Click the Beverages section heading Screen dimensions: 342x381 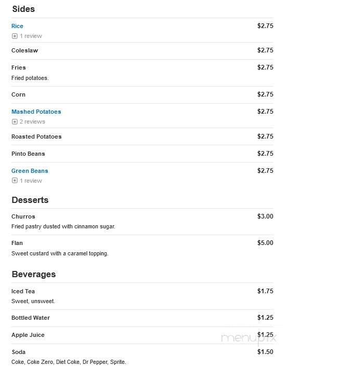point(34,274)
